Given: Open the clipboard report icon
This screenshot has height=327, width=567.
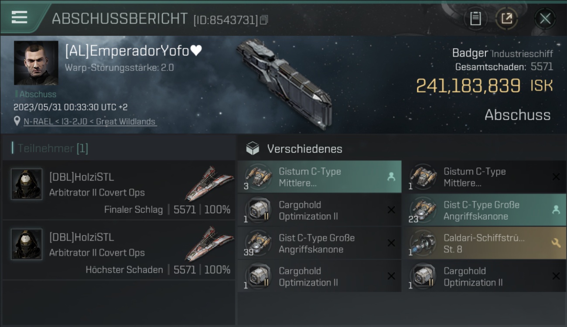Looking at the screenshot, I should pos(475,19).
